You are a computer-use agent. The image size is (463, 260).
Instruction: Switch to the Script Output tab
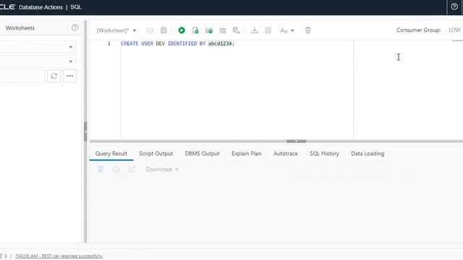156,154
